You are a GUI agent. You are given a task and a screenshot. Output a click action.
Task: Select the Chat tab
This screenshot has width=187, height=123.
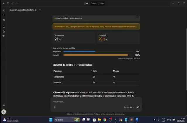tap(86, 3)
